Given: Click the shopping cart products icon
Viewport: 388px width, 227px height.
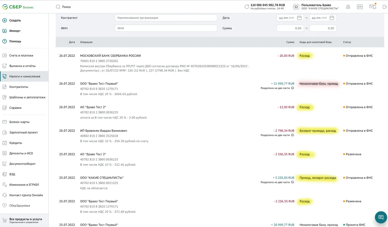Looking at the screenshot, I should tap(4, 220).
